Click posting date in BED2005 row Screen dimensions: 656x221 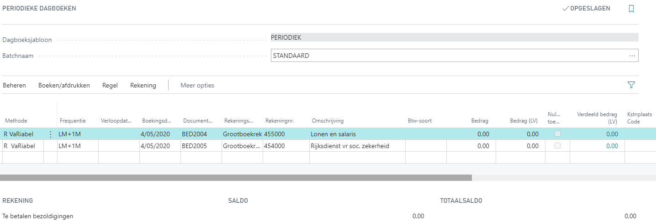coord(160,146)
